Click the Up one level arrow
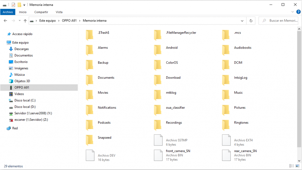The height and width of the screenshot is (170, 302). tap(25, 21)
